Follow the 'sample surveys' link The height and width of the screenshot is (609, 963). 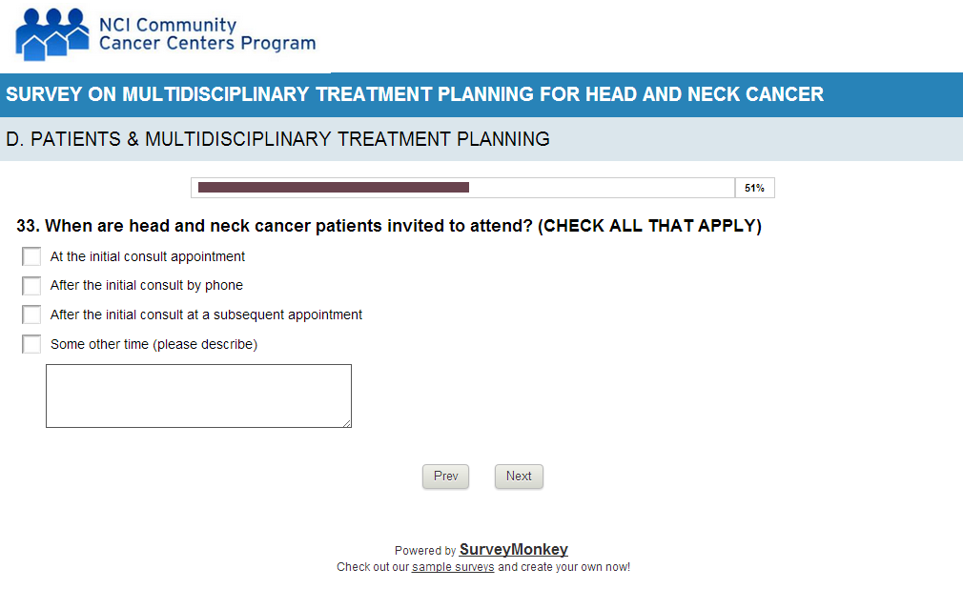[453, 567]
